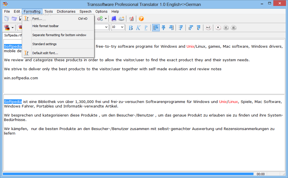Select the align left button
The height and width of the screenshot is (178, 288).
[x=156, y=28]
